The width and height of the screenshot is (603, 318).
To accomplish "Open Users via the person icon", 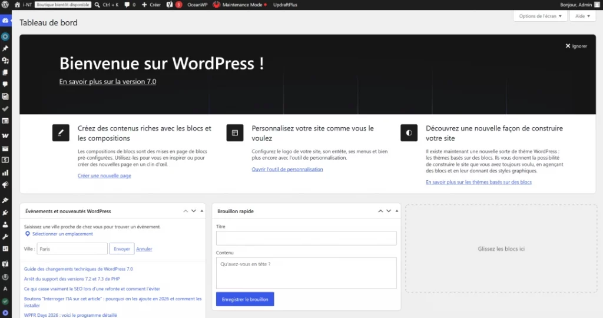I will point(5,224).
